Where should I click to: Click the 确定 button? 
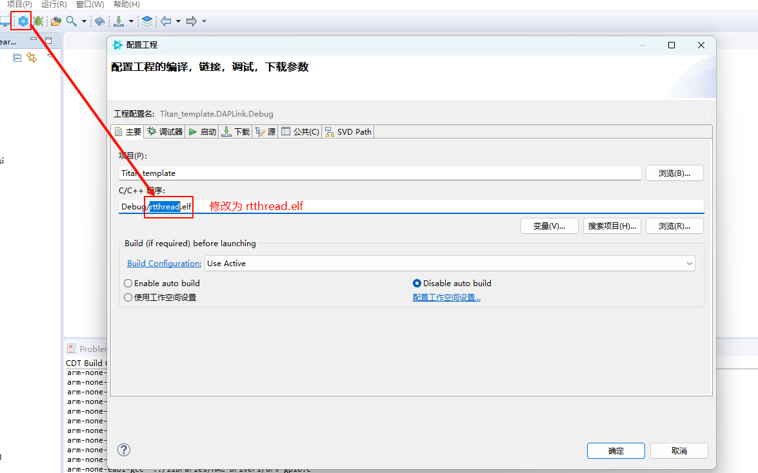(x=615, y=450)
